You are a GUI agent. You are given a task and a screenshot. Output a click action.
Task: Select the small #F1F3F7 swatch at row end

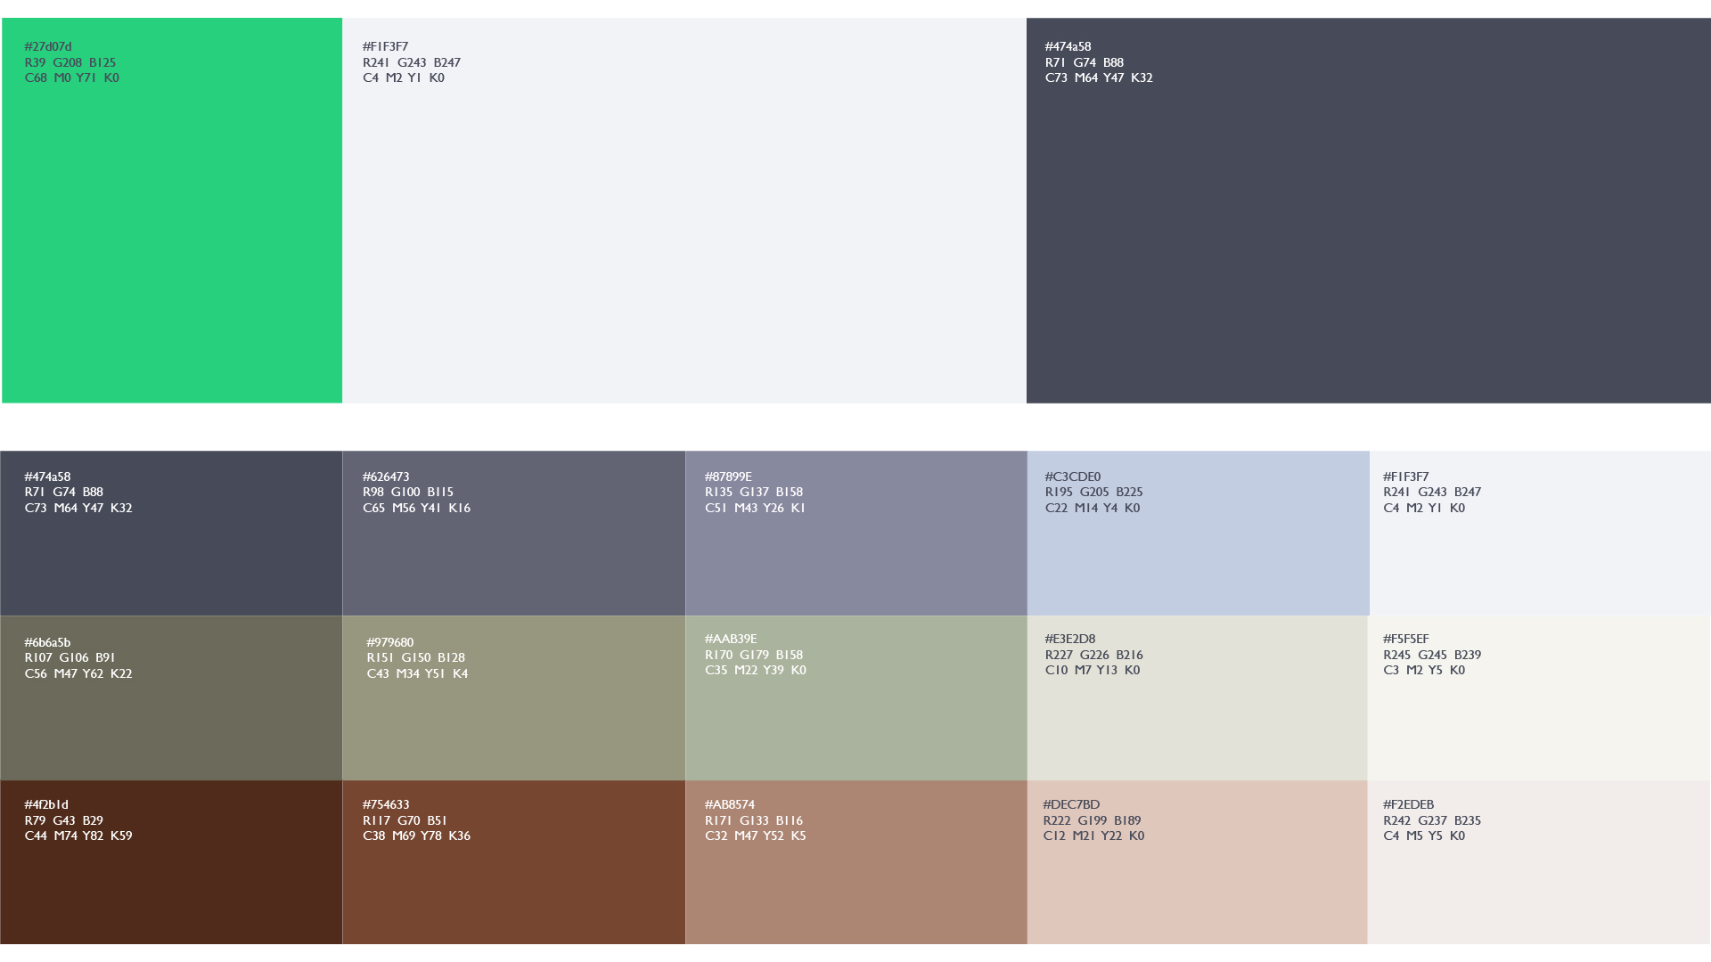tap(1539, 552)
